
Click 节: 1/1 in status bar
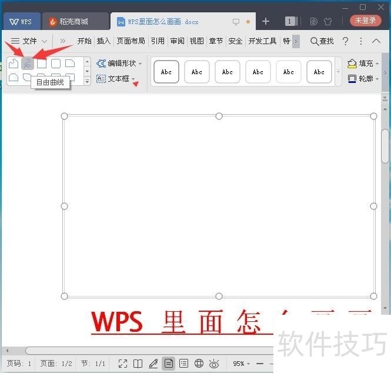93,364
